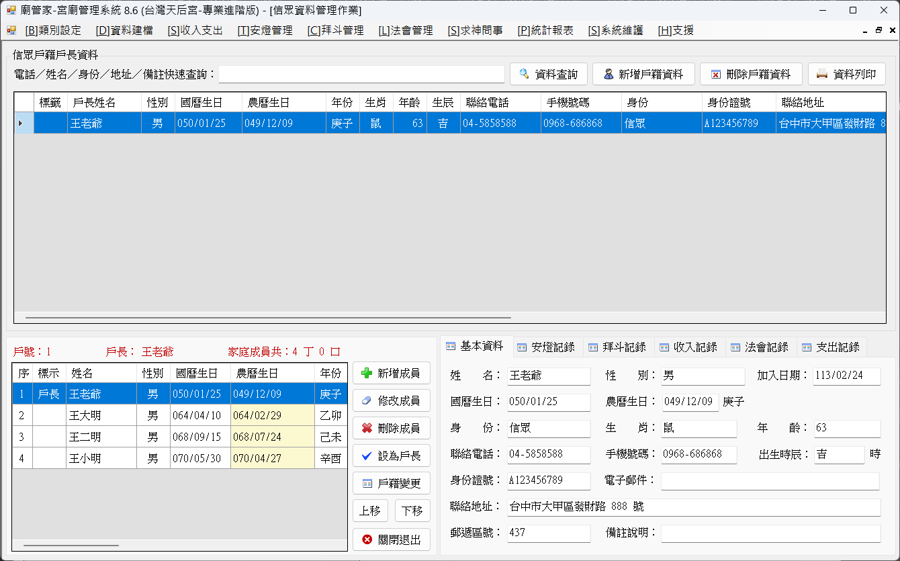Screen dimensions: 900x561
Task: Select member row 王小明
Action: click(x=179, y=458)
